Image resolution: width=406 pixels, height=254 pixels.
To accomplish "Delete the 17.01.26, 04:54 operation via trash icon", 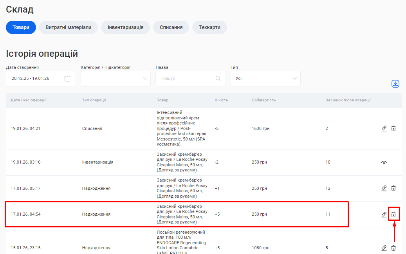I will pos(393,214).
